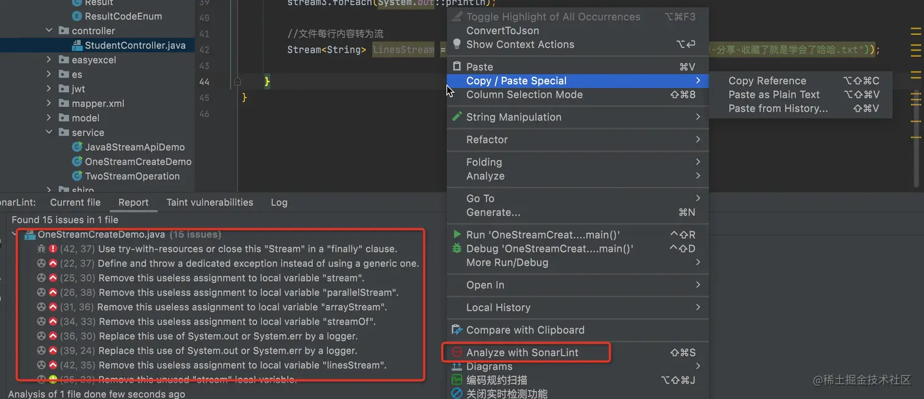Click the red SonarLint icon in context menu

(x=457, y=353)
